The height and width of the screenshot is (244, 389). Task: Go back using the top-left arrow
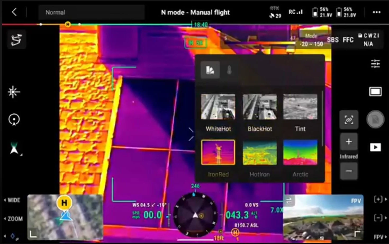point(14,12)
